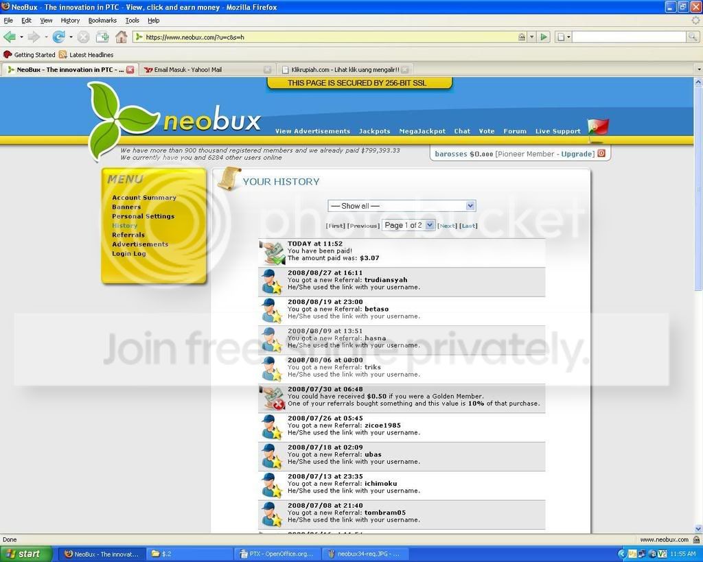Image resolution: width=703 pixels, height=562 pixels.
Task: Click the Stop loading icon
Action: click(x=83, y=37)
